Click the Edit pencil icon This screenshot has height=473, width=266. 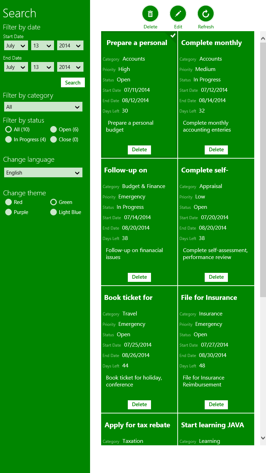pyautogui.click(x=178, y=14)
